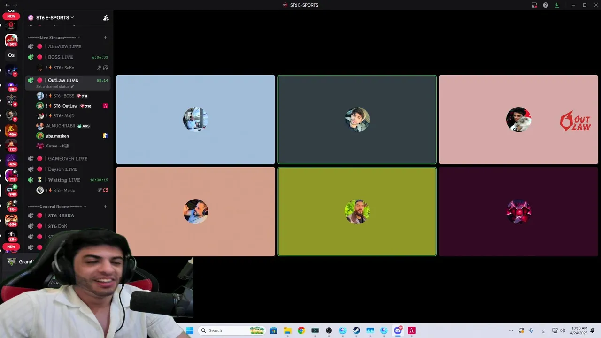This screenshot has width=601, height=338.
Task: Open volume control in system tray
Action: pyautogui.click(x=562, y=330)
